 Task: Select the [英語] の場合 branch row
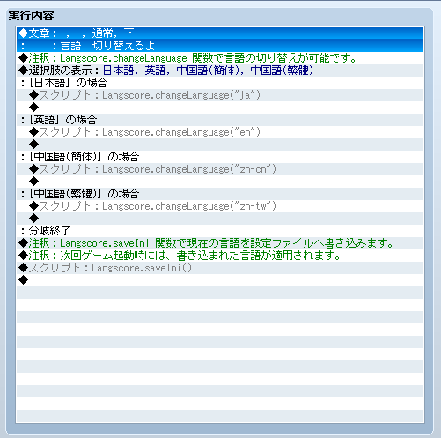click(220, 120)
